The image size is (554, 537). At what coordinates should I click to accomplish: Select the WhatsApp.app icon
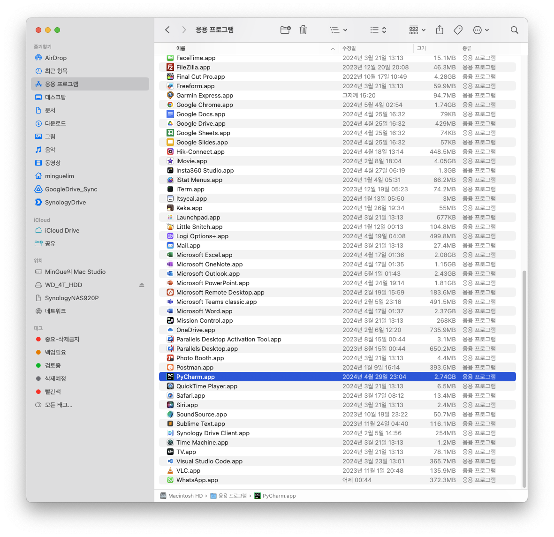pyautogui.click(x=170, y=480)
